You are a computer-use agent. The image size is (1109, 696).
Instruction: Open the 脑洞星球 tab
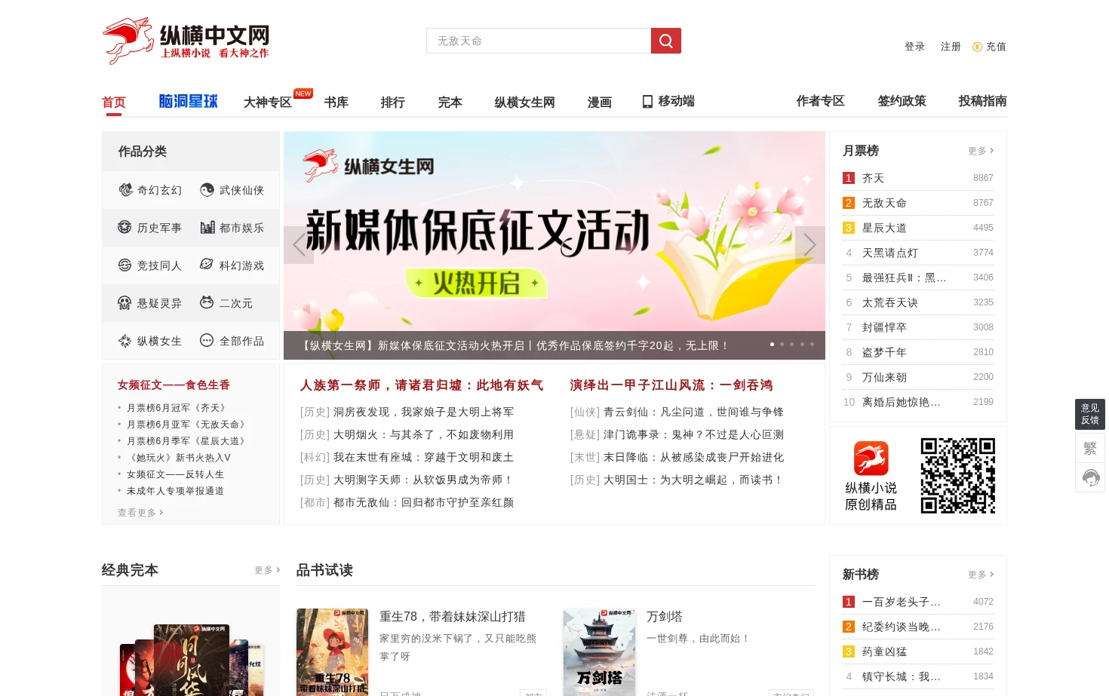coord(189,101)
